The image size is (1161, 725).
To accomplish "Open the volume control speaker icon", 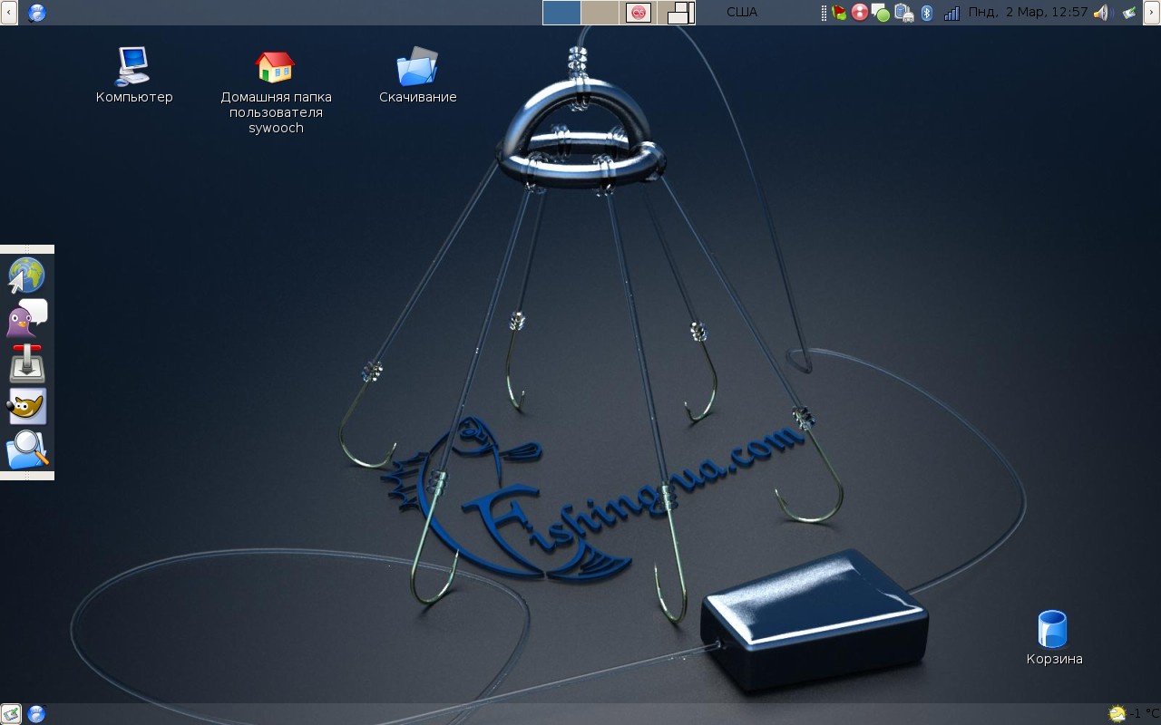I will [x=1100, y=13].
